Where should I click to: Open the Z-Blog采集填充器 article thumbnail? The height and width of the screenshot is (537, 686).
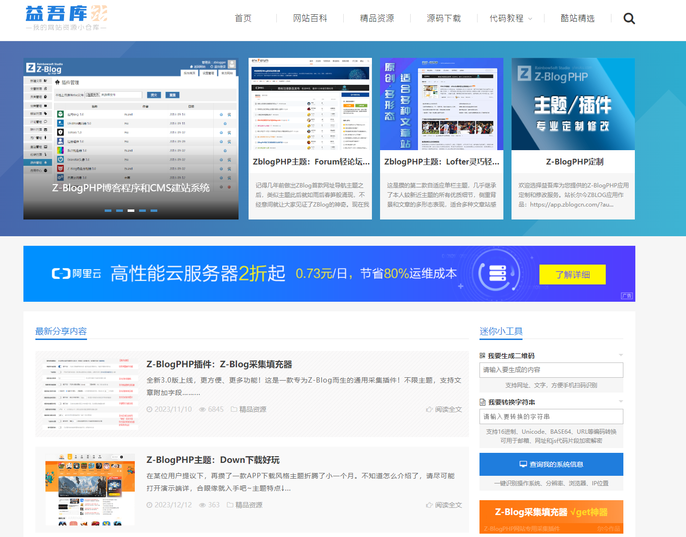(x=90, y=393)
